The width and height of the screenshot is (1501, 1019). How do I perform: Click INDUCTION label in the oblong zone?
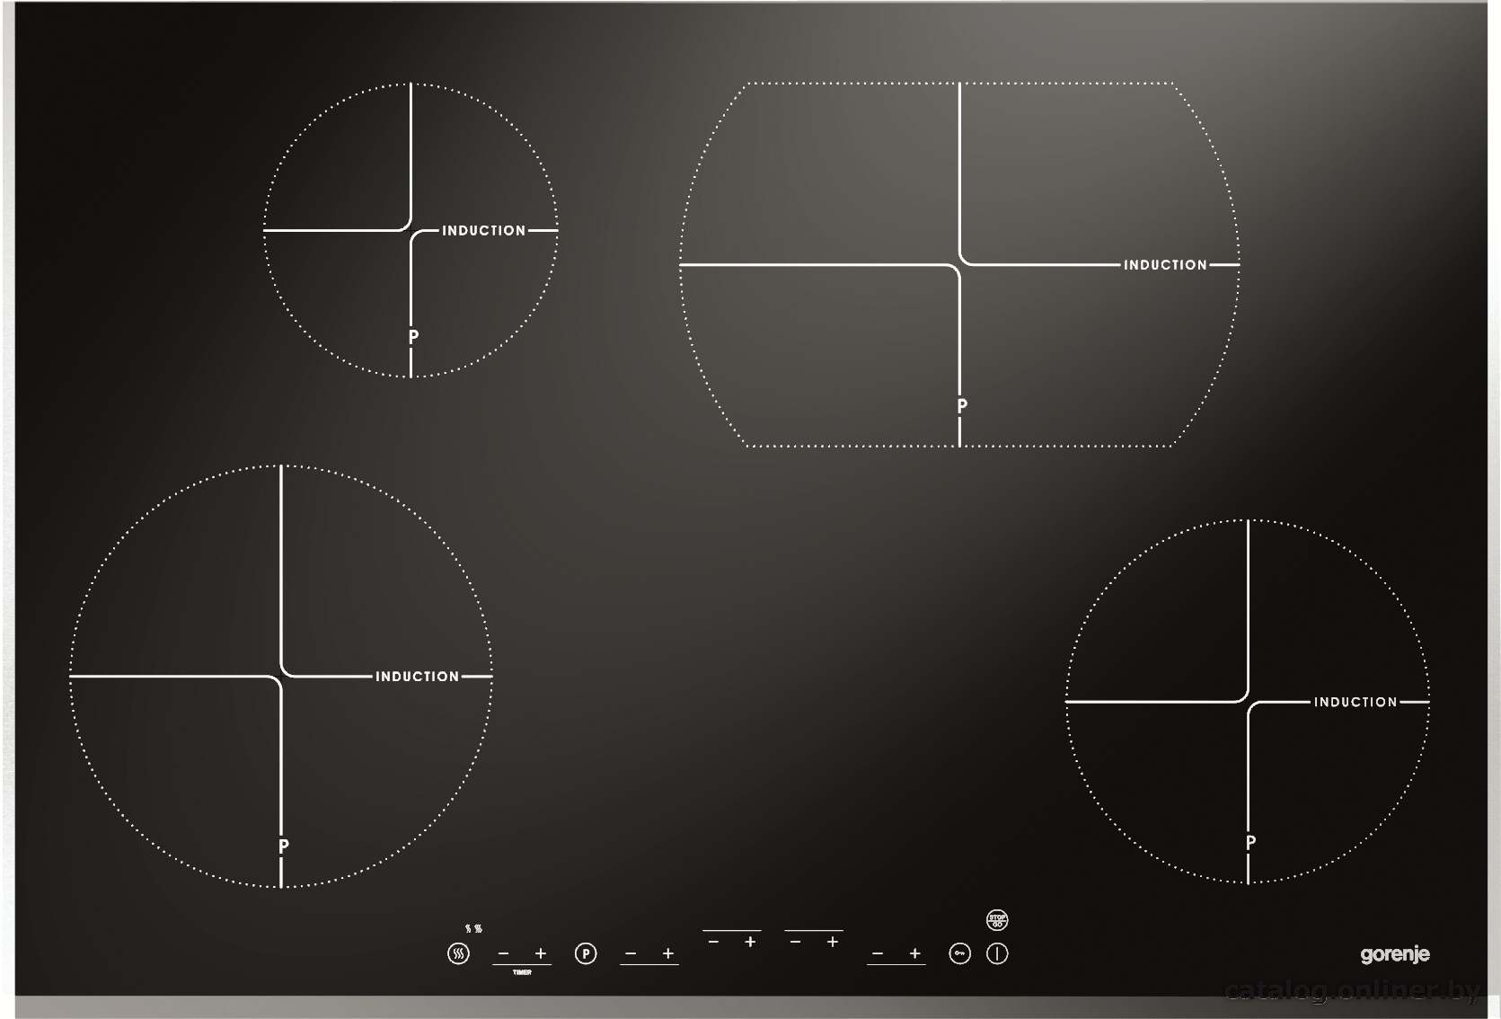pyautogui.click(x=1165, y=265)
